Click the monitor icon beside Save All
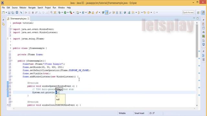 pos(17,13)
